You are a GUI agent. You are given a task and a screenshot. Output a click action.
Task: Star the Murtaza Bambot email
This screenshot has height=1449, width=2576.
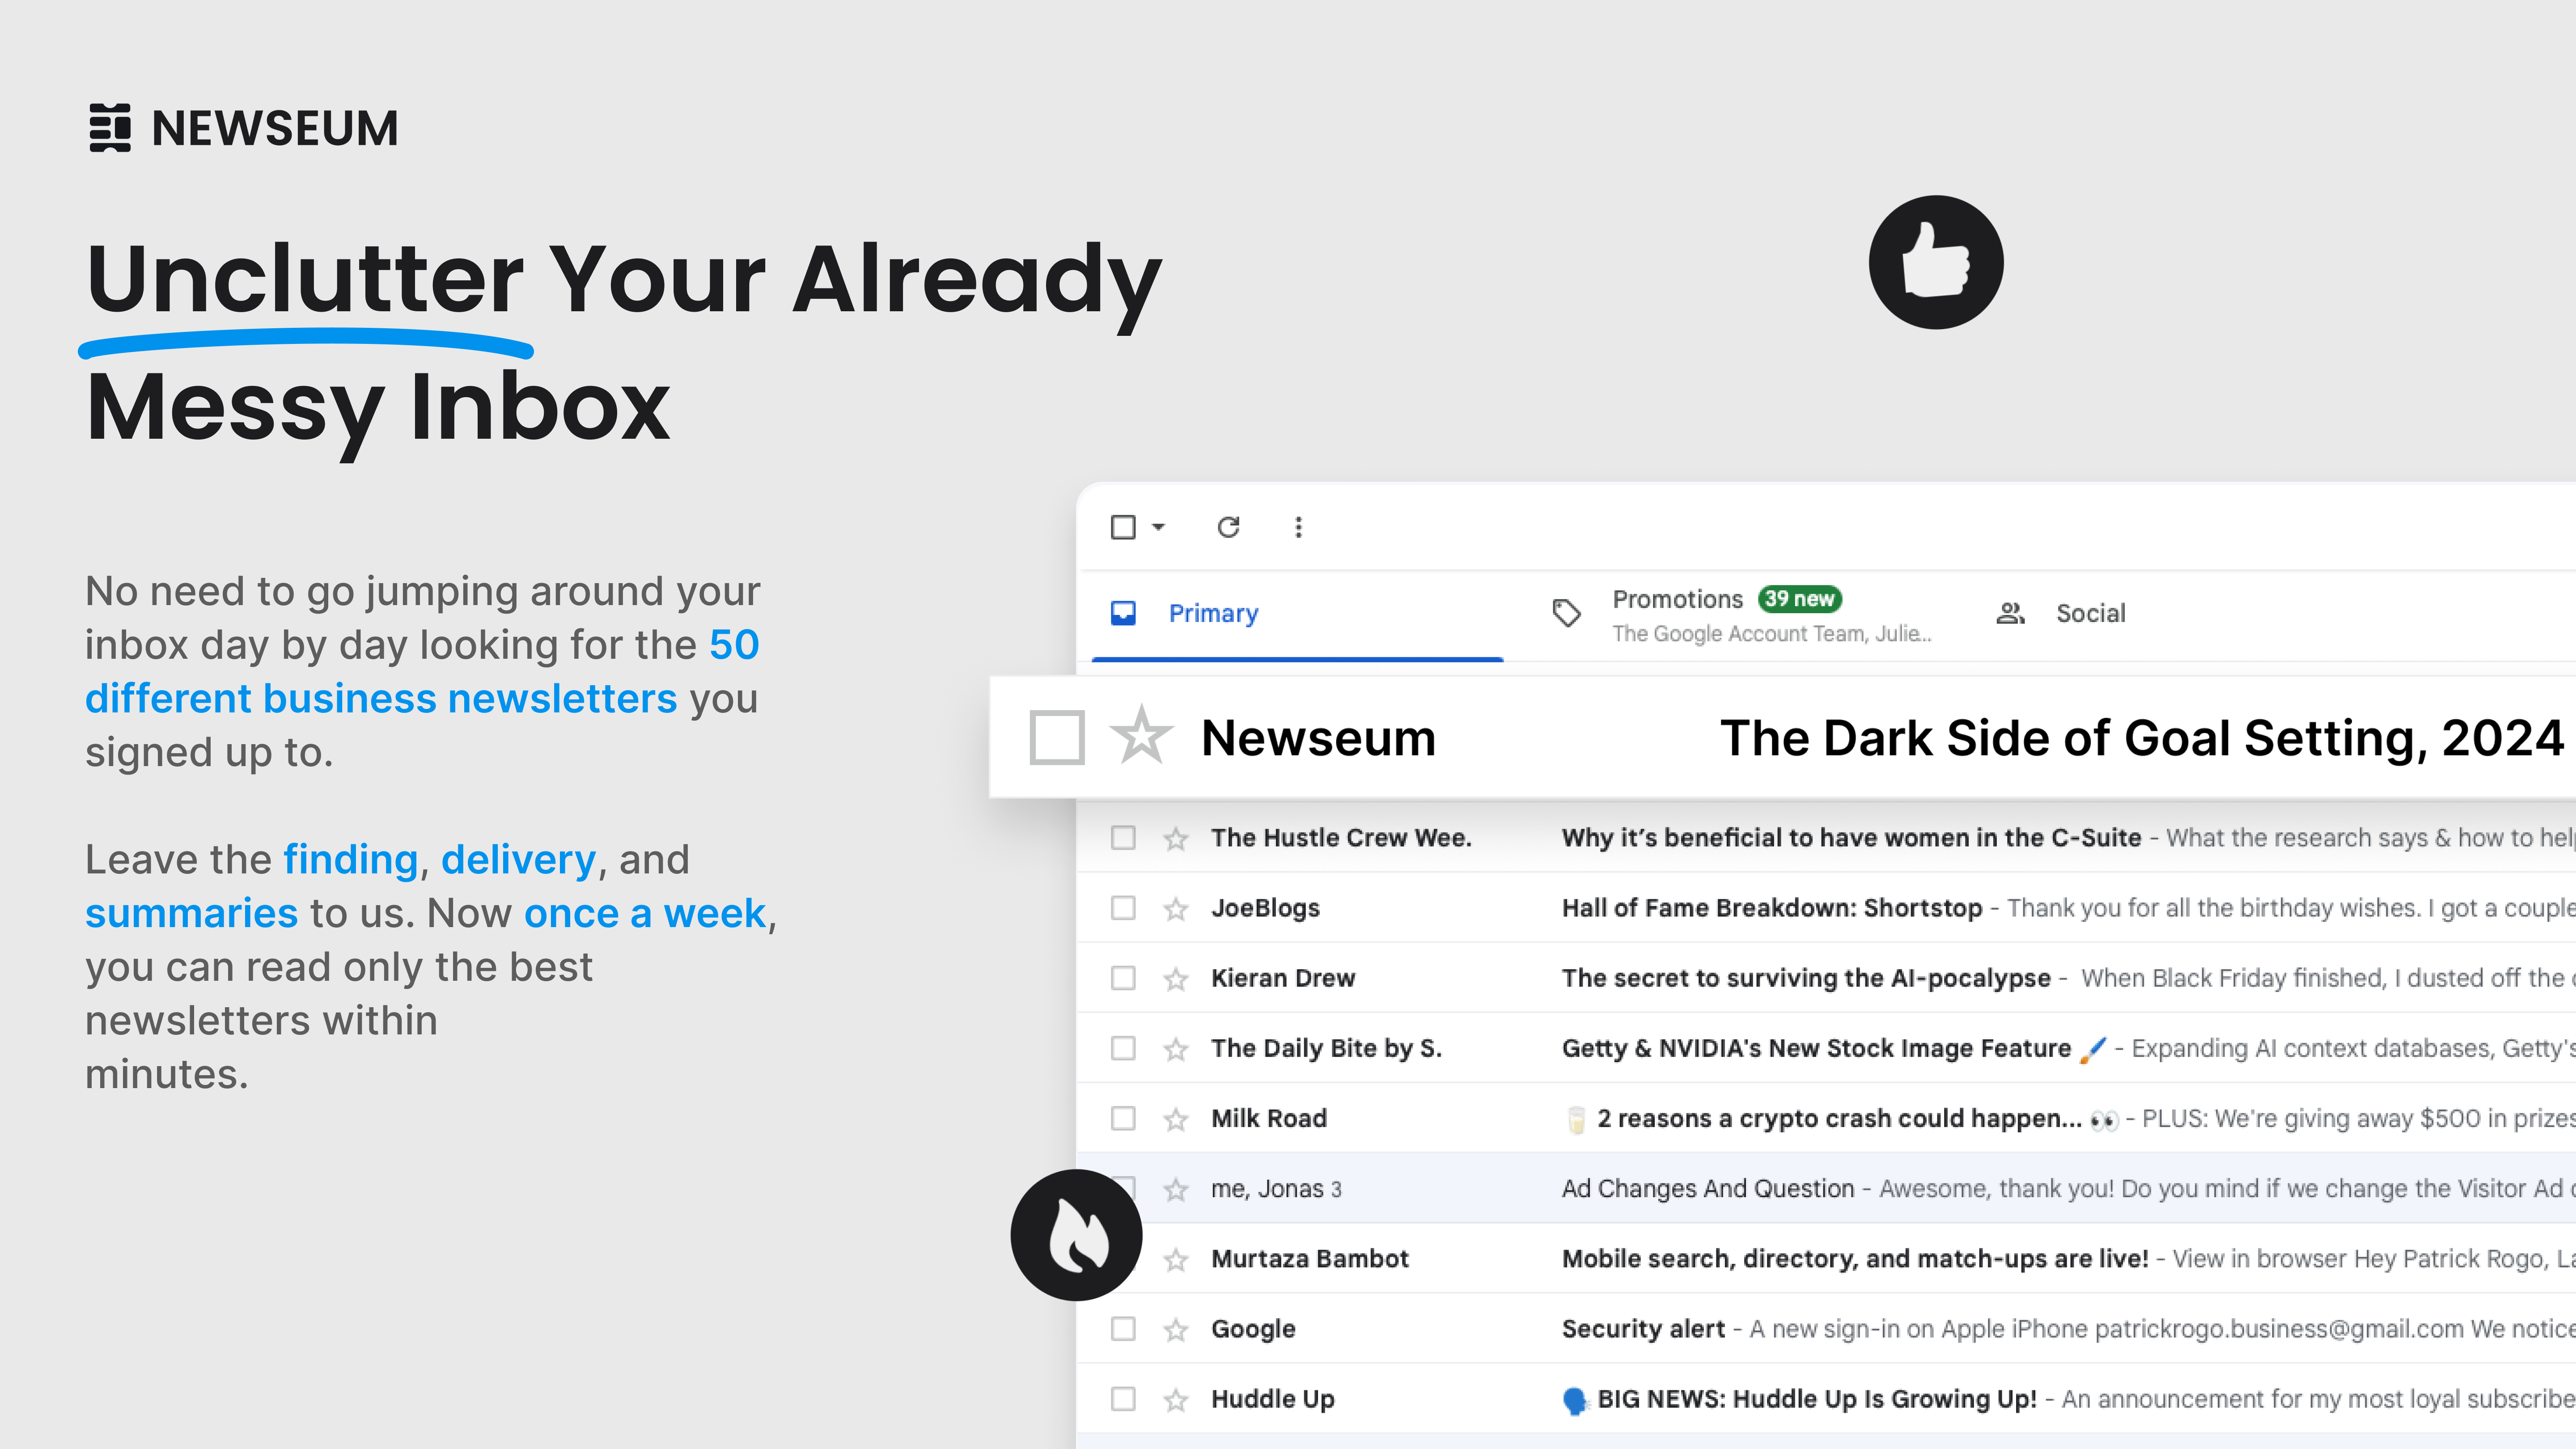pos(1176,1259)
